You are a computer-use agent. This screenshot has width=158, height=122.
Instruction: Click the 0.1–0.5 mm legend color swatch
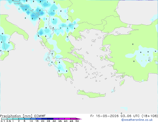coord(4,119)
